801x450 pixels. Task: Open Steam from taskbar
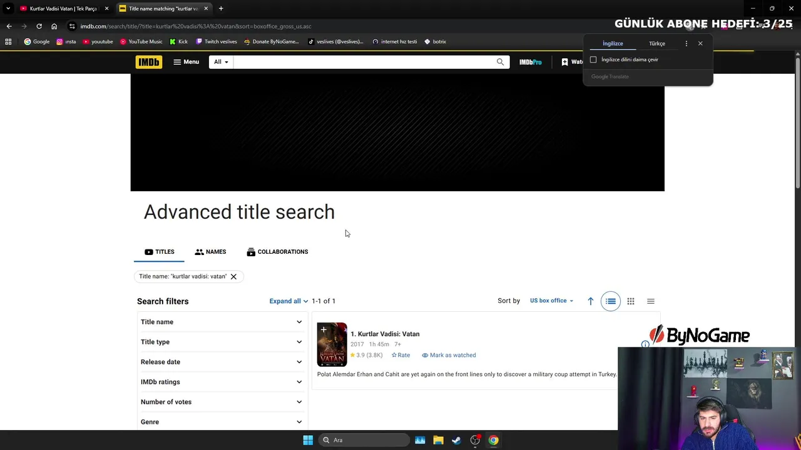coord(456,440)
